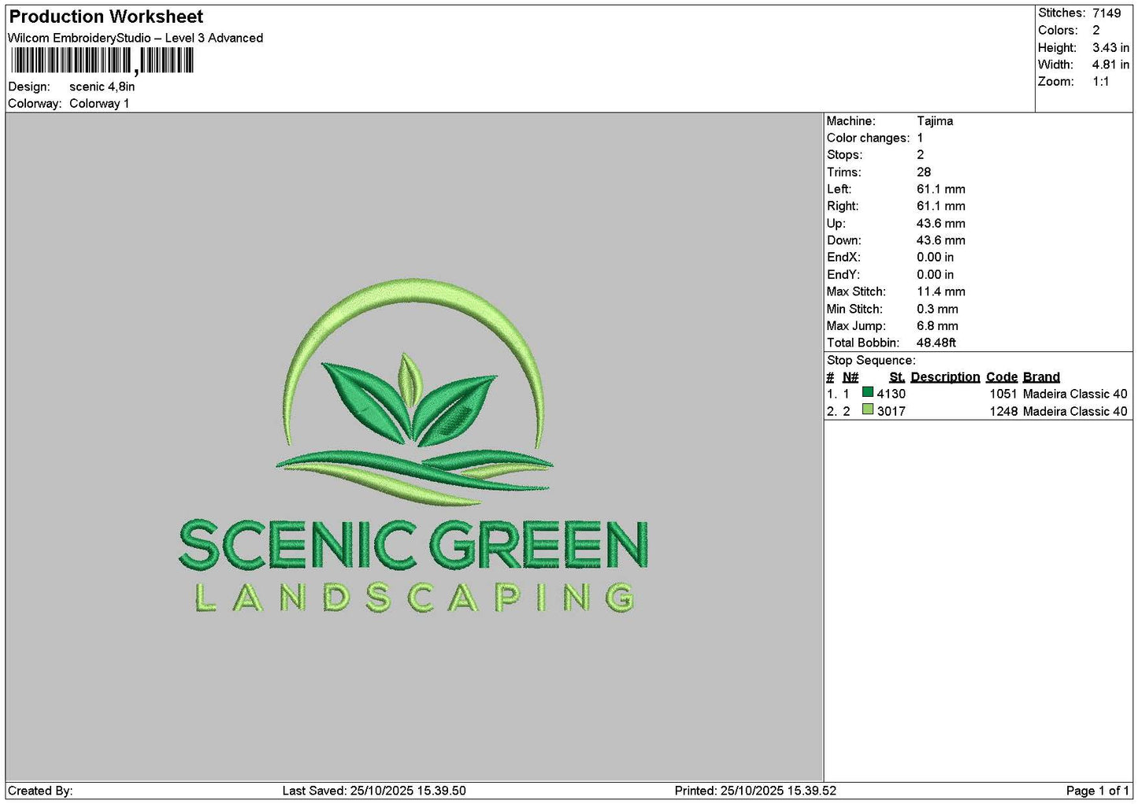Click the 'Production Worksheet' heading

106,17
